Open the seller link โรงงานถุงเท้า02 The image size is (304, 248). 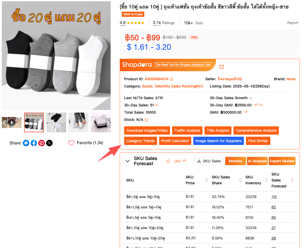pos(230,79)
